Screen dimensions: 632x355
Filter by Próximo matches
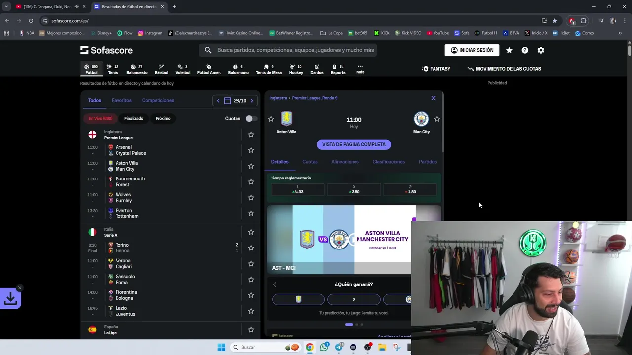pyautogui.click(x=163, y=118)
